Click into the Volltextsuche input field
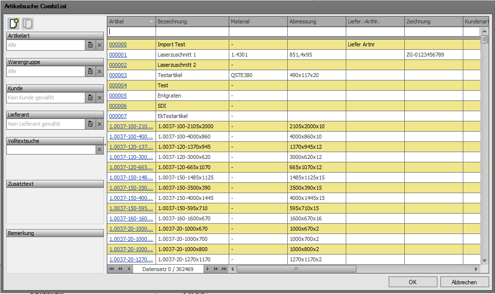 tap(51, 150)
